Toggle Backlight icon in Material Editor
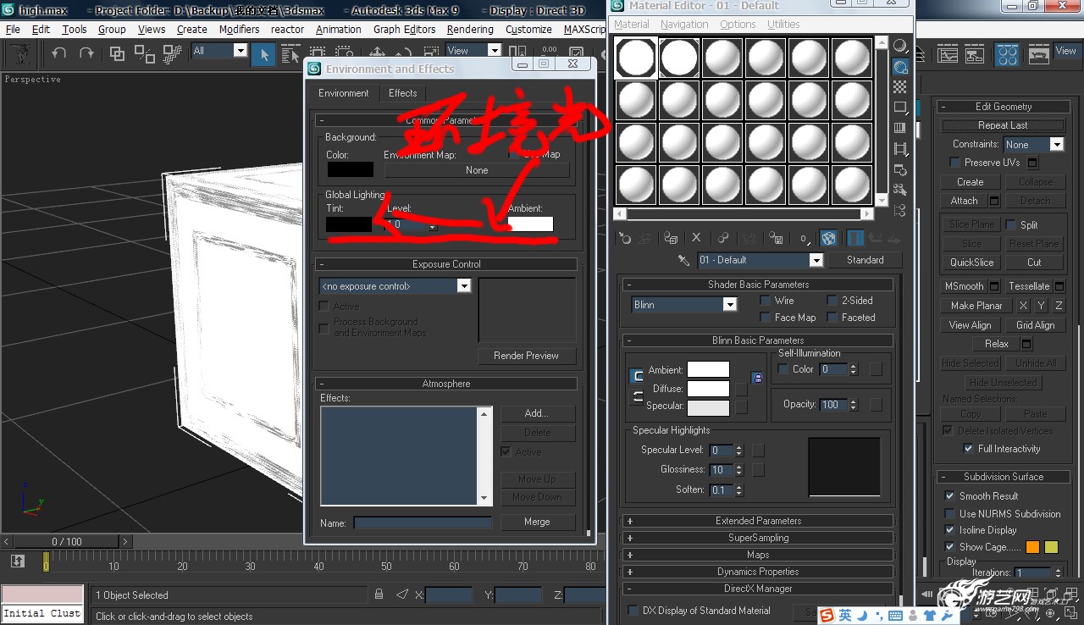The width and height of the screenshot is (1084, 625). [x=900, y=67]
